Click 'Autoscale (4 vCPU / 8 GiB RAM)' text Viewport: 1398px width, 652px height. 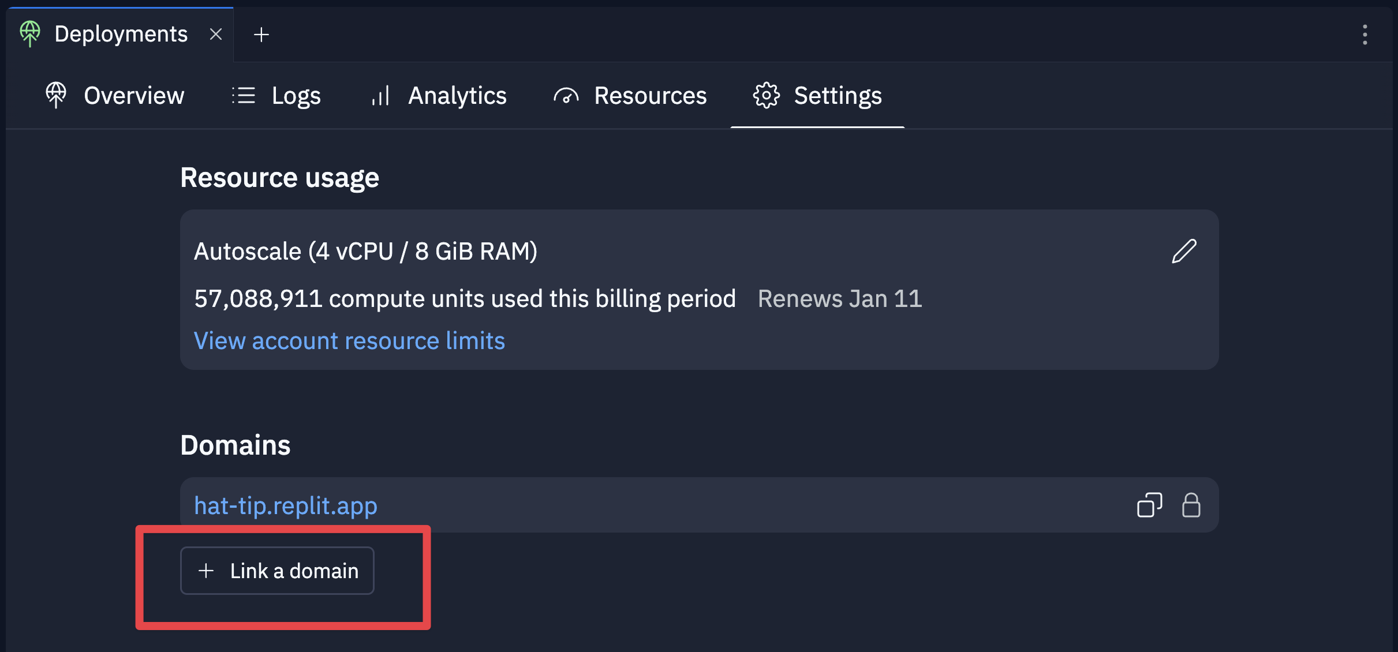pos(365,252)
